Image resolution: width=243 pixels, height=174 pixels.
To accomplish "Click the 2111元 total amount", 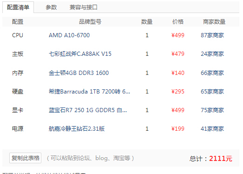I will tap(221, 159).
